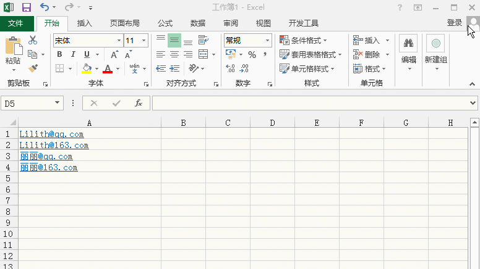480x269 pixels.
Task: Save the workbook with the floppy icon
Action: (x=27, y=7)
